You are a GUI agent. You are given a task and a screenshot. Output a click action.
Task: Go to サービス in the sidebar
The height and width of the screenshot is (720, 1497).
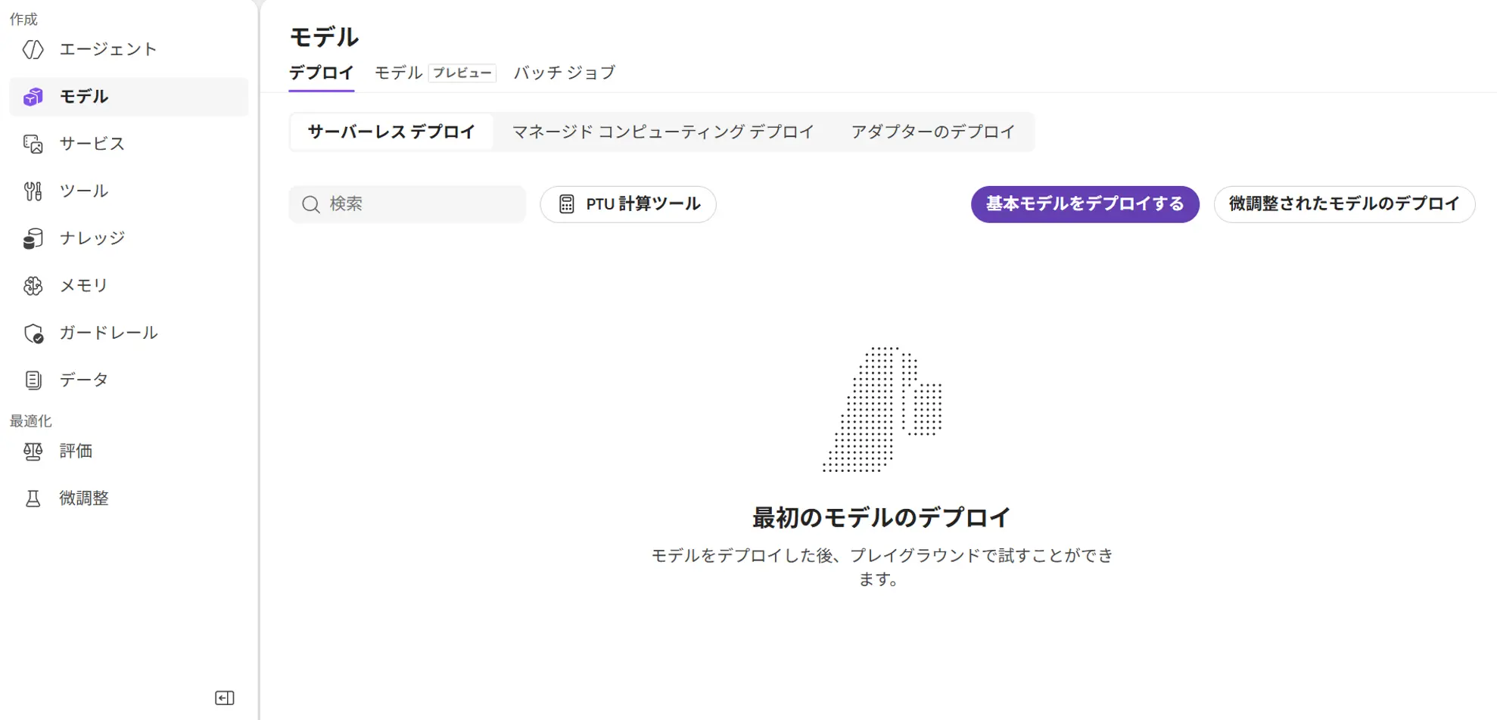coord(129,144)
